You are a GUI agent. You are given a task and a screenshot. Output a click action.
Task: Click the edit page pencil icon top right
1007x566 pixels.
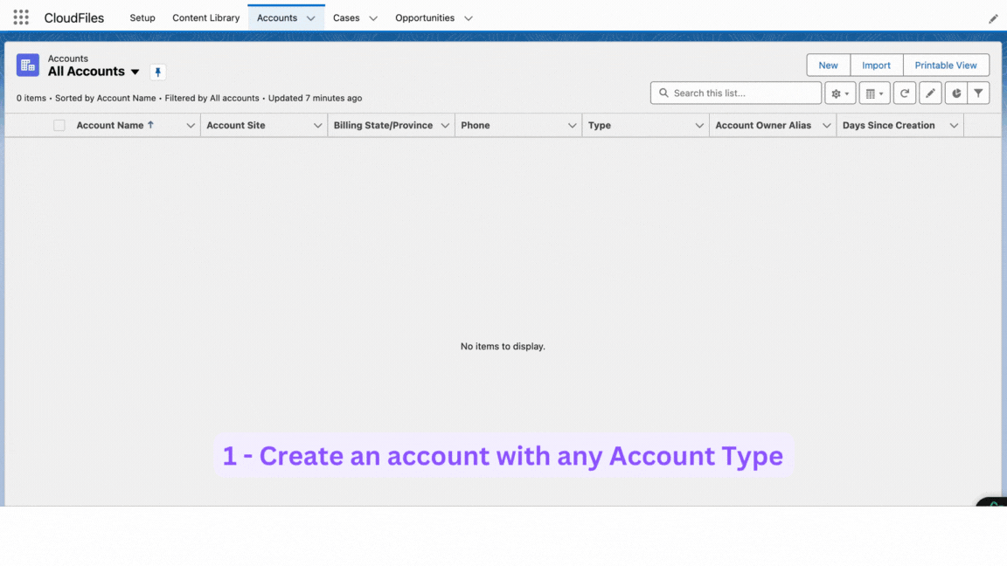pyautogui.click(x=993, y=17)
